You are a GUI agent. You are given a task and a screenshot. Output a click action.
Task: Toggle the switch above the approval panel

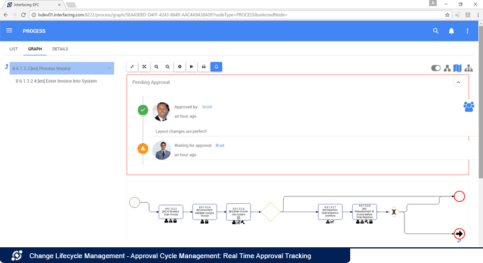(x=436, y=68)
